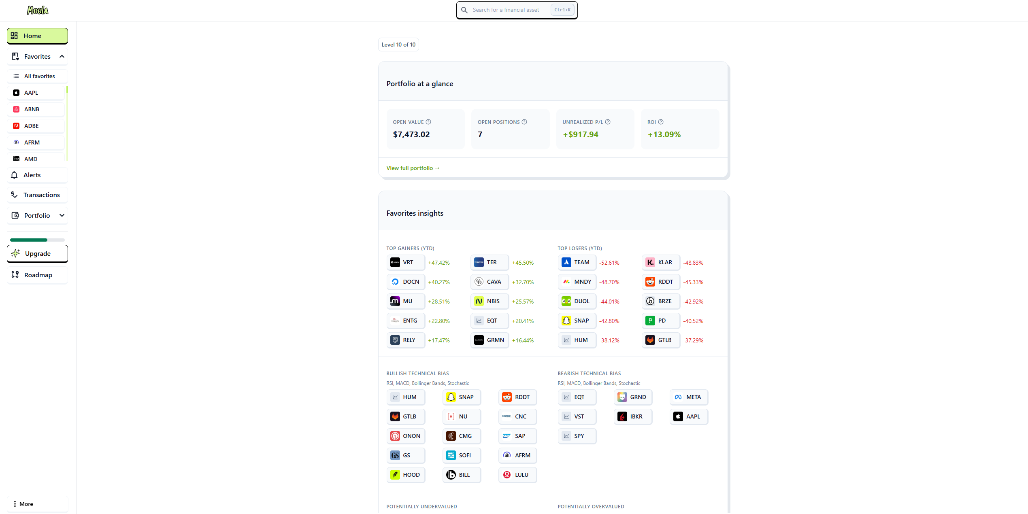Expand the Portfolio menu chevron

tap(62, 215)
